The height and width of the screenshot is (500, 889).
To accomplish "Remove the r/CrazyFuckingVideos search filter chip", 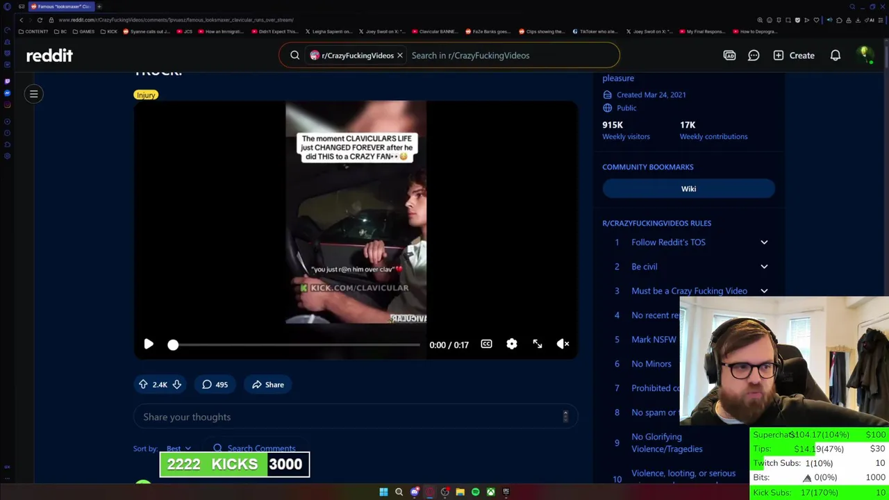I will point(400,56).
